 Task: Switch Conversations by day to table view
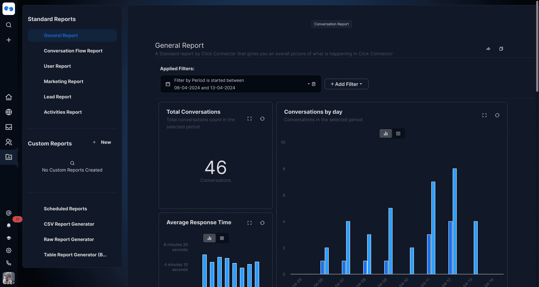pyautogui.click(x=398, y=133)
